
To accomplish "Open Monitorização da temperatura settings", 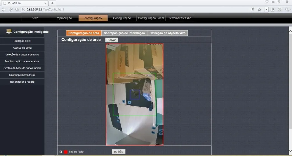I will click(x=22, y=61).
